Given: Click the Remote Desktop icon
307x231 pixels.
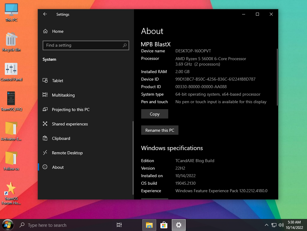Looking at the screenshot, I should pos(45,153).
